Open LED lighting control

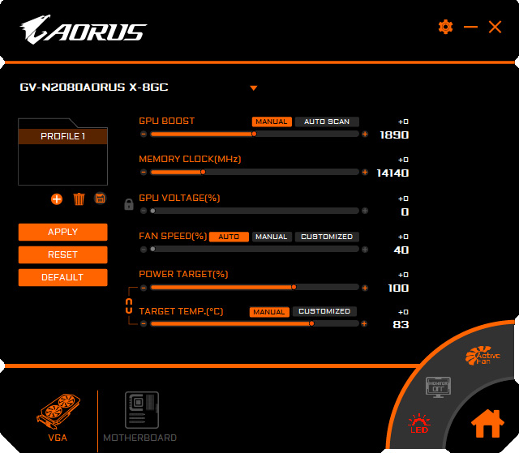[419, 423]
